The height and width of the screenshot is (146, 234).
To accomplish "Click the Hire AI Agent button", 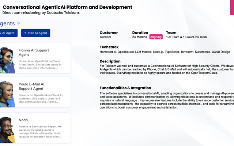I will click(x=36, y=33).
